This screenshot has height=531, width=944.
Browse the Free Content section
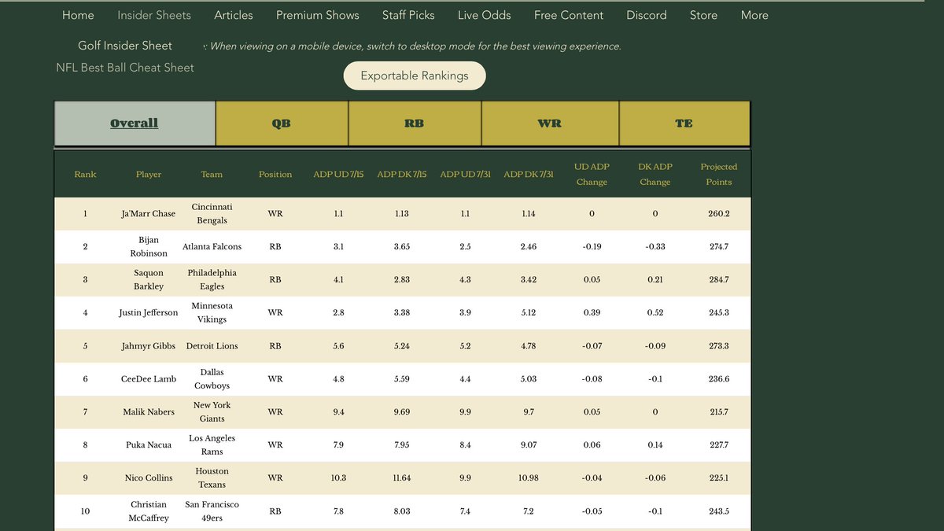568,14
